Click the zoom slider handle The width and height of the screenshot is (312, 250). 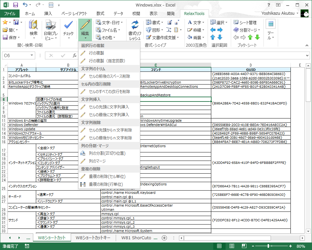268,246
